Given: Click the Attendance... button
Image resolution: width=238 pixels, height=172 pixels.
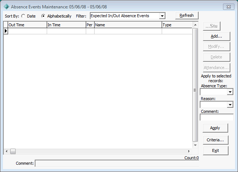Looking at the screenshot, I should click(216, 68).
